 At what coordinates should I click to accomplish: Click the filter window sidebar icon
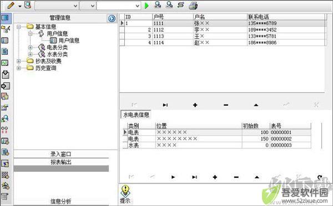(x=5, y=163)
